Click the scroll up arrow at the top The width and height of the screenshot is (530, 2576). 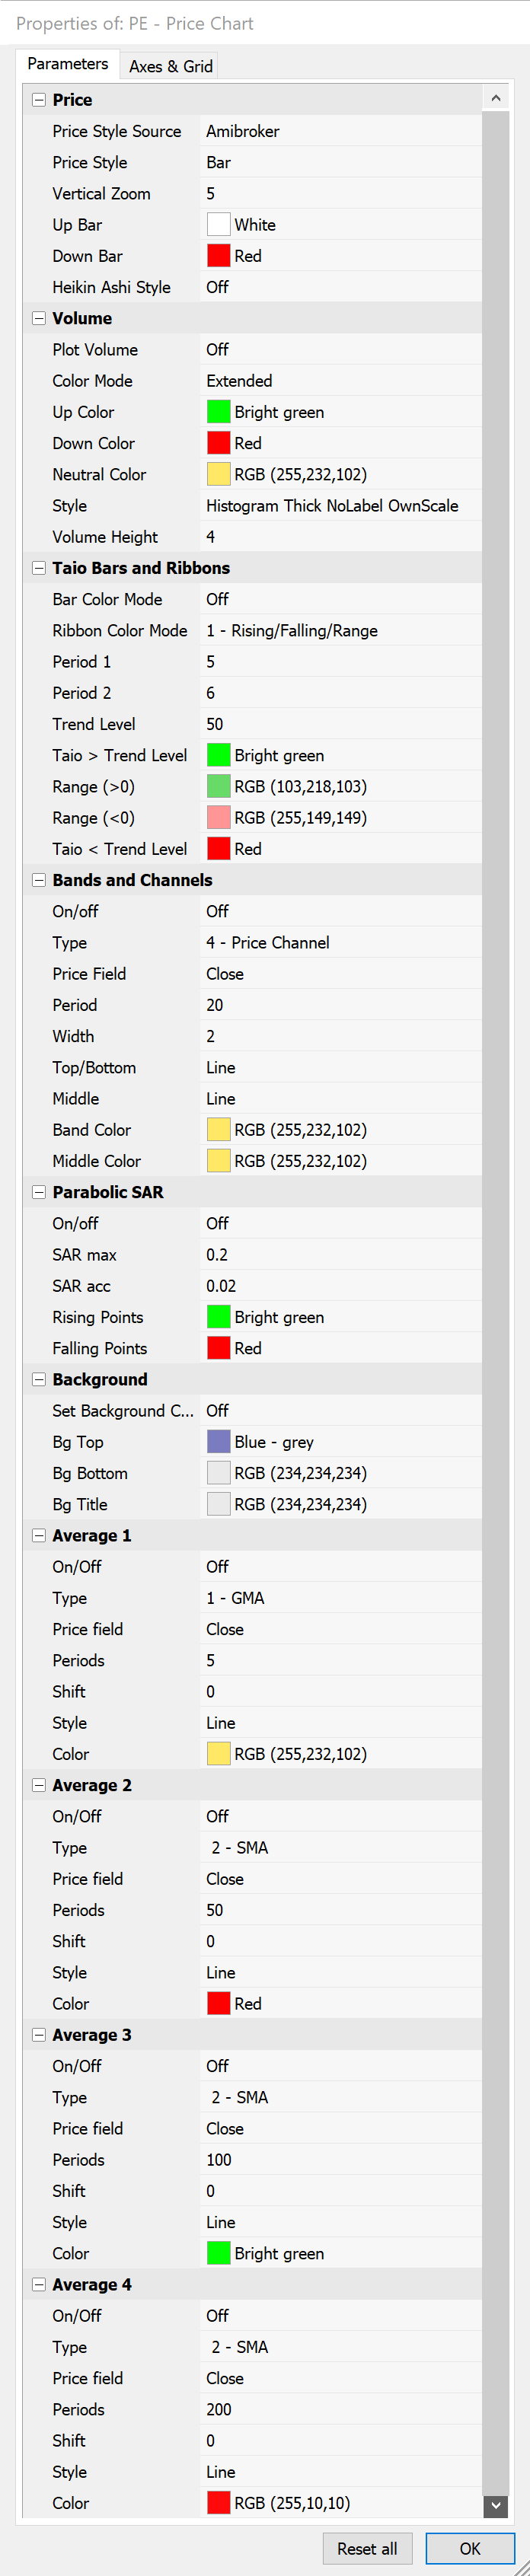tap(495, 98)
